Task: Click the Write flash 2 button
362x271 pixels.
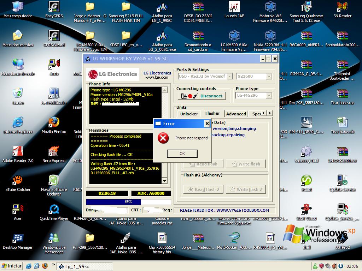Action: 246,189
